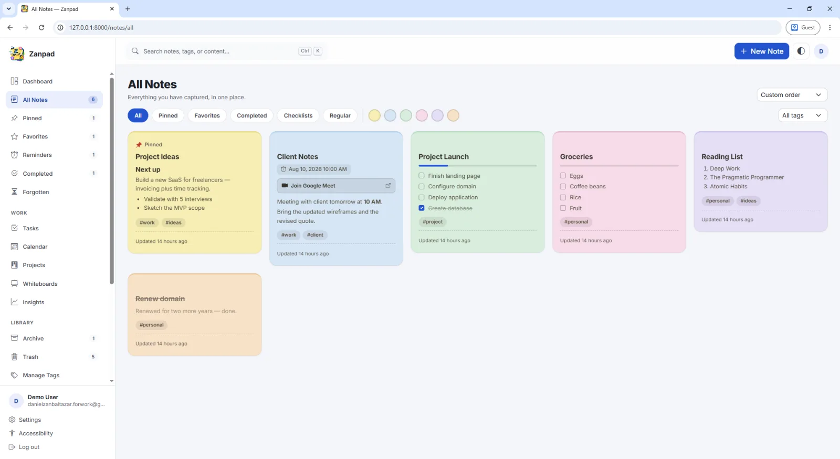Screen dimensions: 840x459
Task: Filter by orange color swatch
Action: (453, 115)
